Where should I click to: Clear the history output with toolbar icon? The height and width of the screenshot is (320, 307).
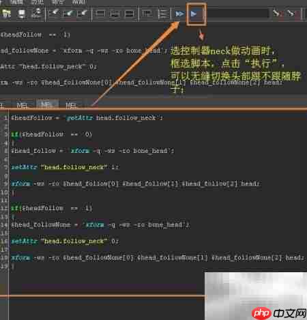53,13
